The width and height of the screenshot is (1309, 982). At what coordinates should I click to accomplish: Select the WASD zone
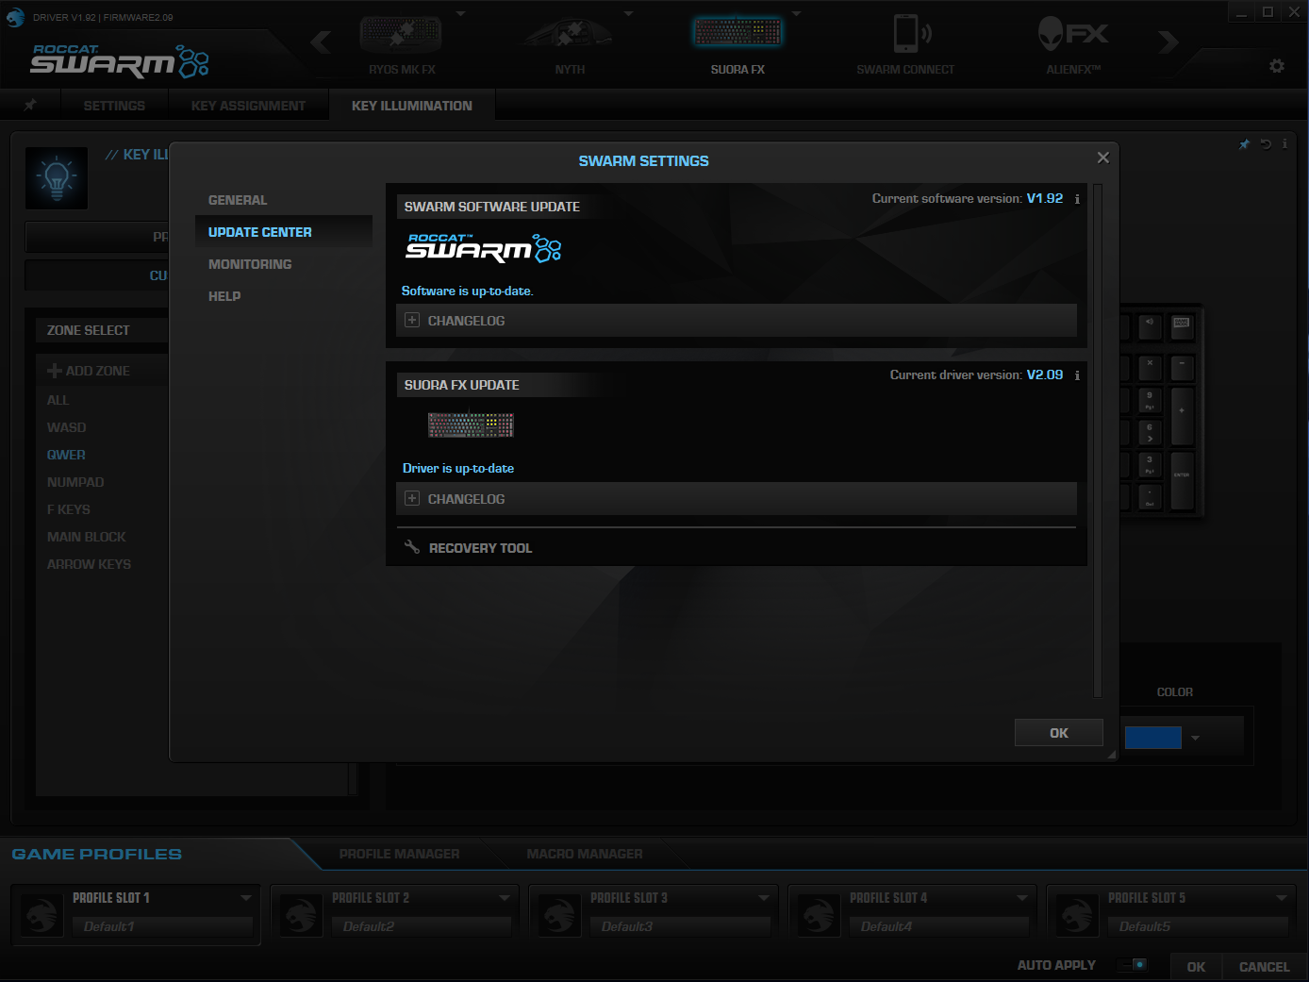(x=66, y=427)
